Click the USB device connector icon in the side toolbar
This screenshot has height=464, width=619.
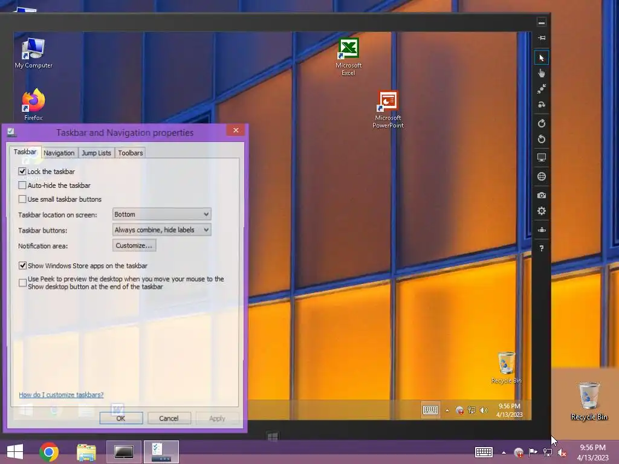541,230
